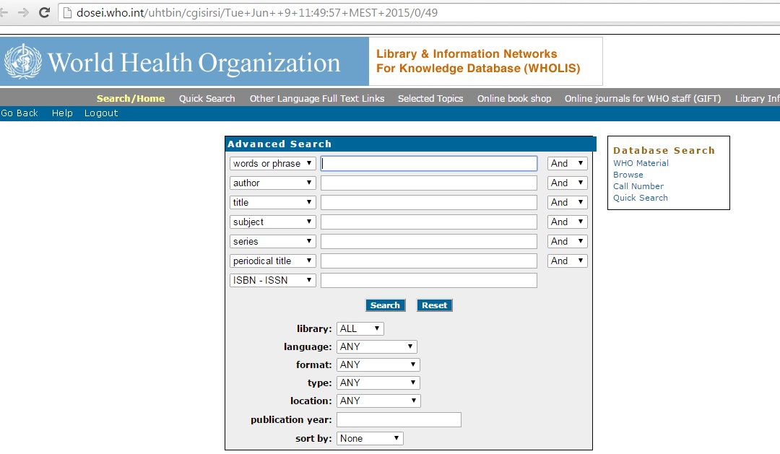The image size is (780, 454).
Task: Click the browser URL address field
Action: 418,12
